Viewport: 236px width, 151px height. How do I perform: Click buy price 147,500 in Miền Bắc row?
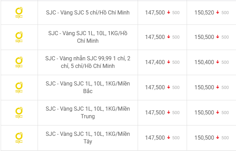pyautogui.click(x=155, y=87)
